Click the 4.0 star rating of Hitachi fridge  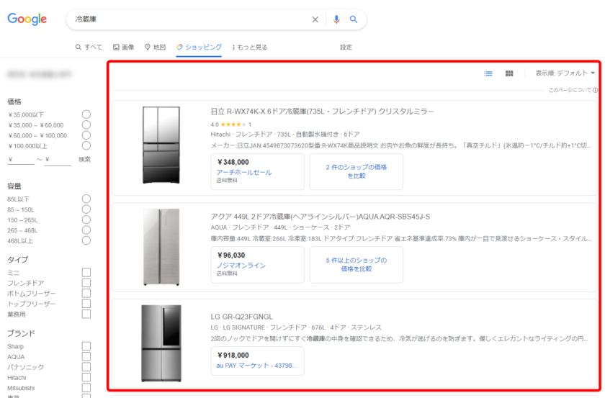[x=230, y=125]
